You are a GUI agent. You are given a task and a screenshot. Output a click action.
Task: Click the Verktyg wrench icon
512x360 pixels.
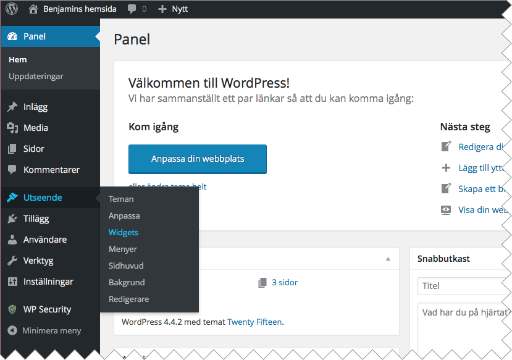click(x=12, y=261)
